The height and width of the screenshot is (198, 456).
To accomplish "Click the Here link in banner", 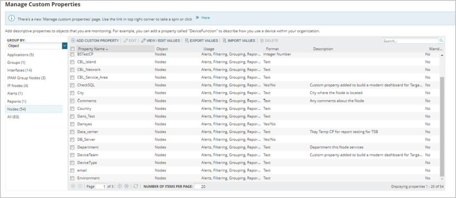I will click(x=205, y=18).
